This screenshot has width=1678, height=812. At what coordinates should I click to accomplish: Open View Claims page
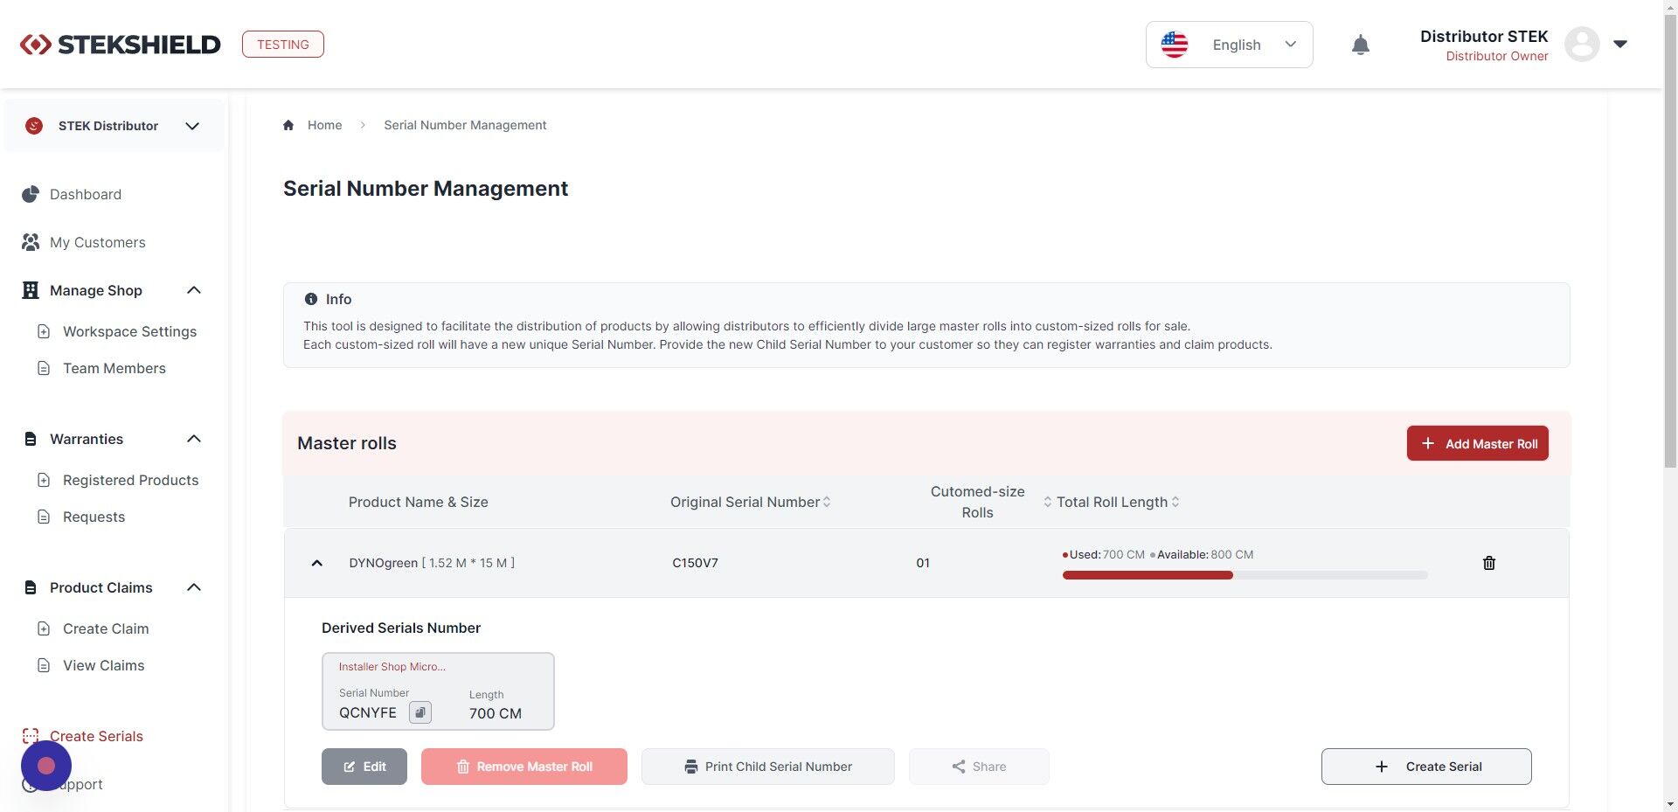click(104, 665)
